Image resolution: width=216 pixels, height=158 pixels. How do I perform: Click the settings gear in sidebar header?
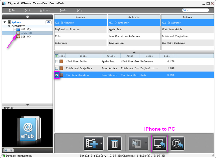tap(28, 17)
